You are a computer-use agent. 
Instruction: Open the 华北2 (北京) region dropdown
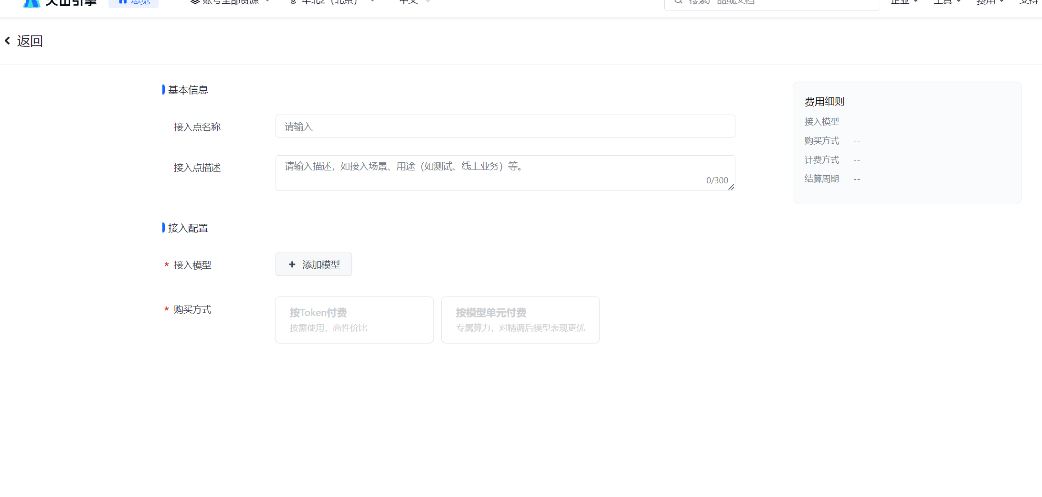pos(332,2)
